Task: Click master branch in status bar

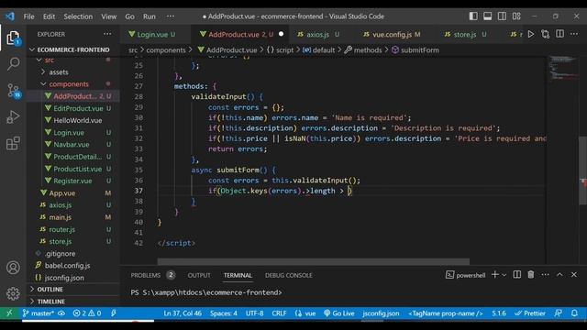Action: coord(39,313)
